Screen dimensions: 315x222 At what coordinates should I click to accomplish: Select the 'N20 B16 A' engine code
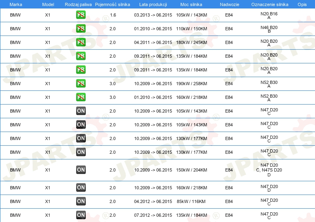(x=269, y=15)
